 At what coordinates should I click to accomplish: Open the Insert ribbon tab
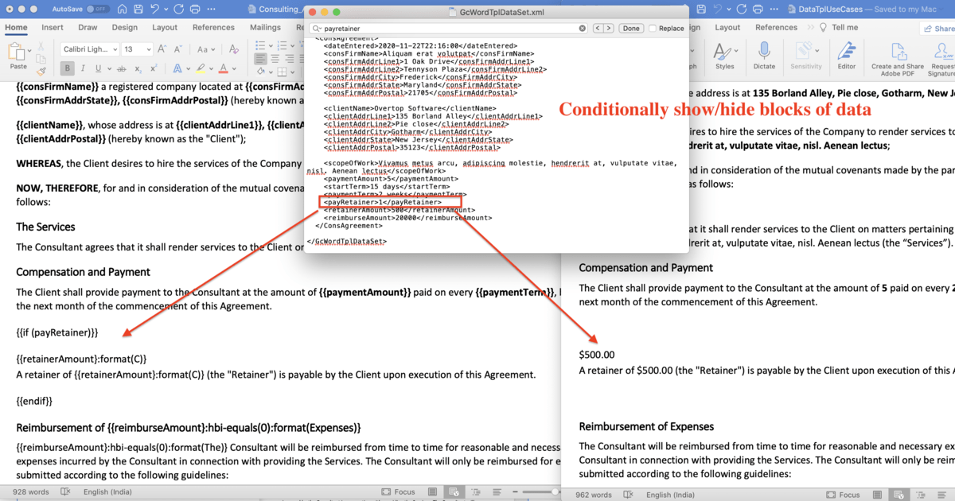click(x=52, y=26)
